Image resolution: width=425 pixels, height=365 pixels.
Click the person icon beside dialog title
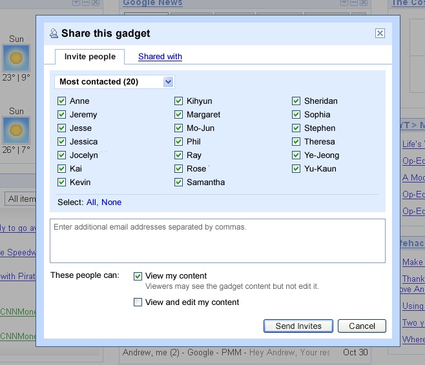(54, 34)
